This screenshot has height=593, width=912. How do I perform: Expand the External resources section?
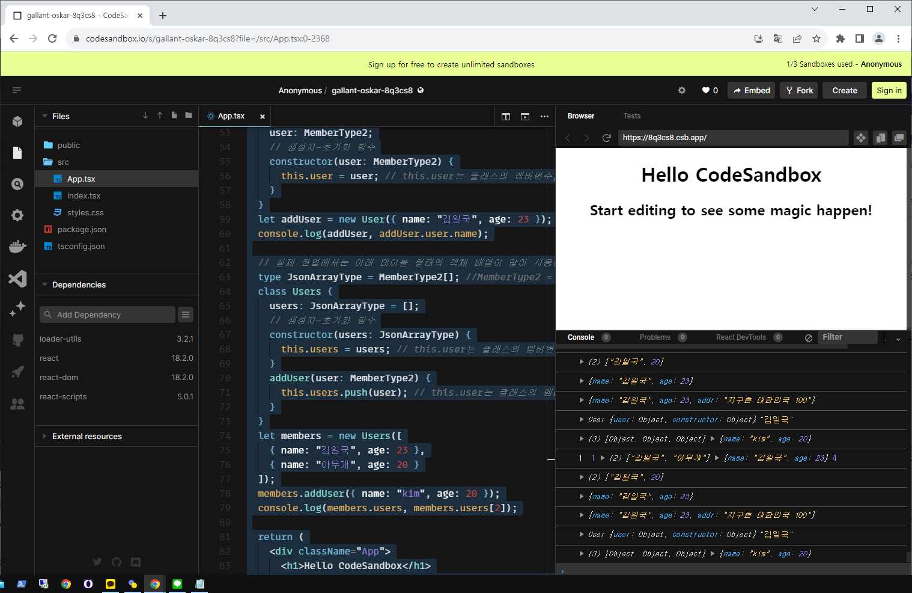click(44, 436)
